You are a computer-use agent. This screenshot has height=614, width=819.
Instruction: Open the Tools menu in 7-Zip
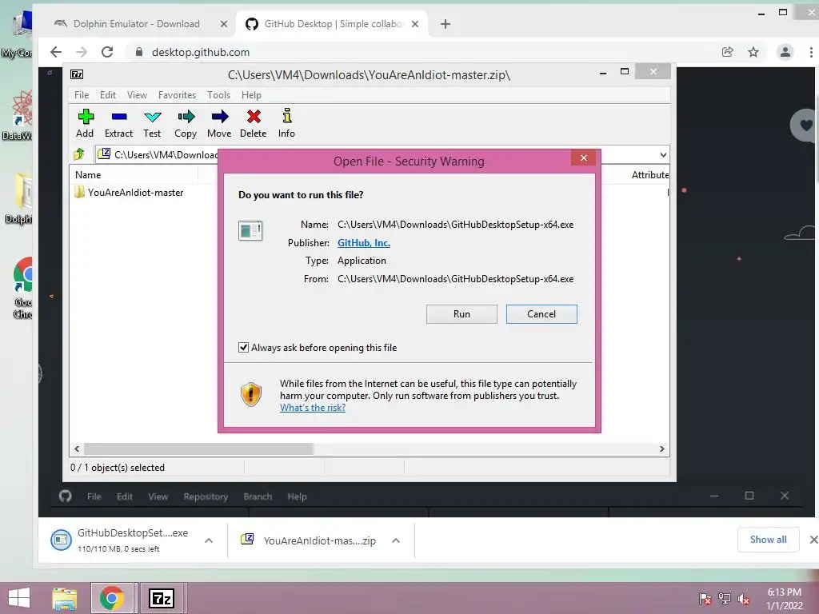pyautogui.click(x=218, y=95)
